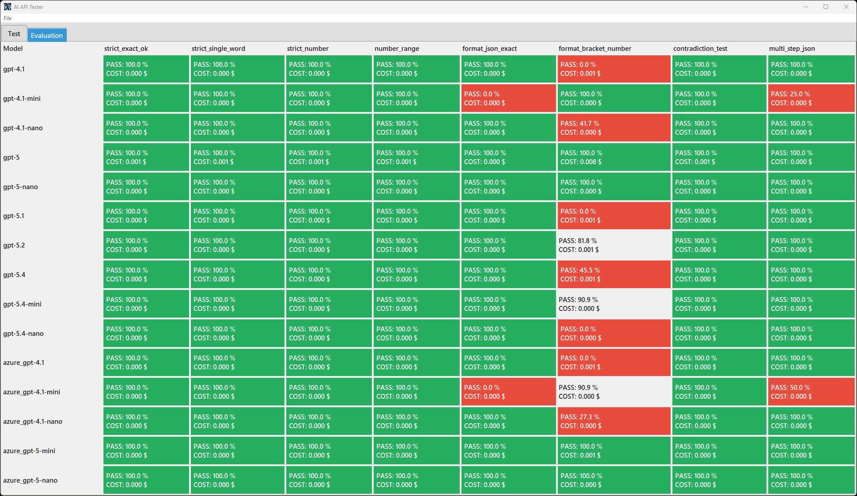Click red gpt-4.1 format_bracket_number result cell
This screenshot has width=857, height=496.
(x=614, y=69)
